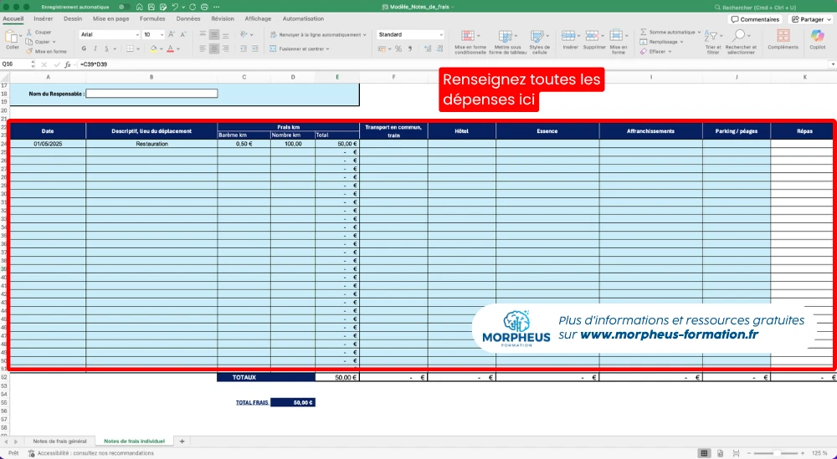Switch to Page Break preview in status bar
Image resolution: width=837 pixels, height=459 pixels.
736,453
